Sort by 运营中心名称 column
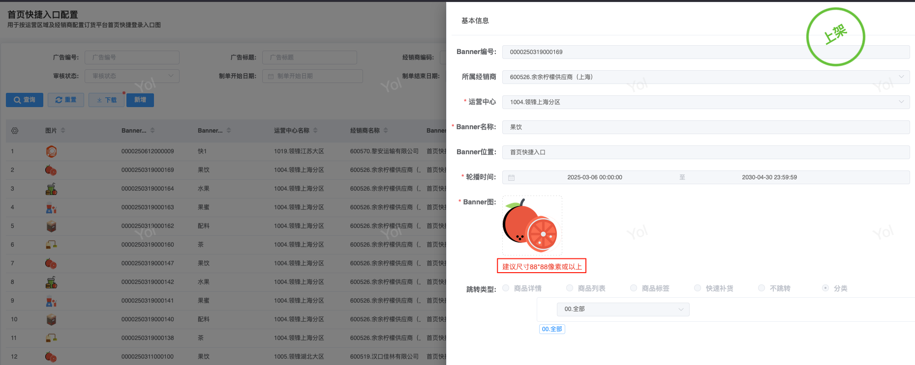915x365 pixels. (315, 131)
